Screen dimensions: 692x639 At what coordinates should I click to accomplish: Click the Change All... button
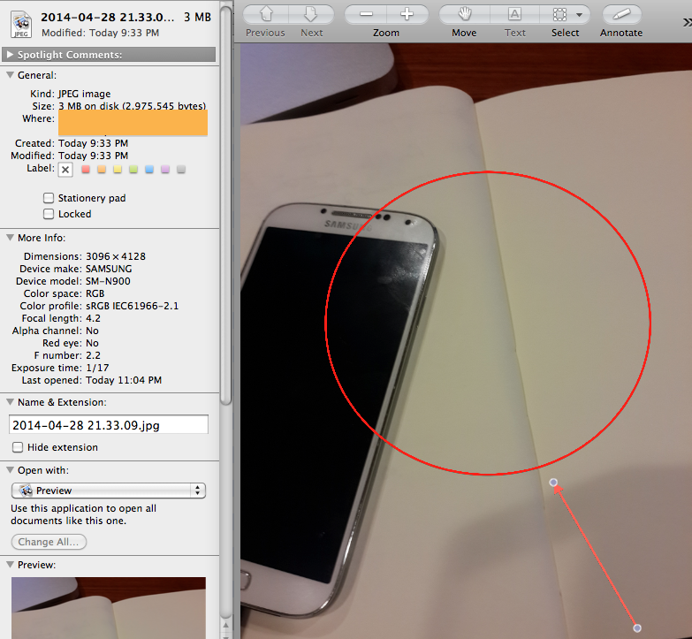49,542
